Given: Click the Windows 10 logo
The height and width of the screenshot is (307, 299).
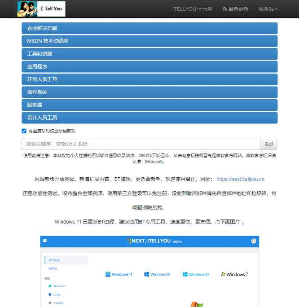Looking at the screenshot, I should pyautogui.click(x=157, y=274).
